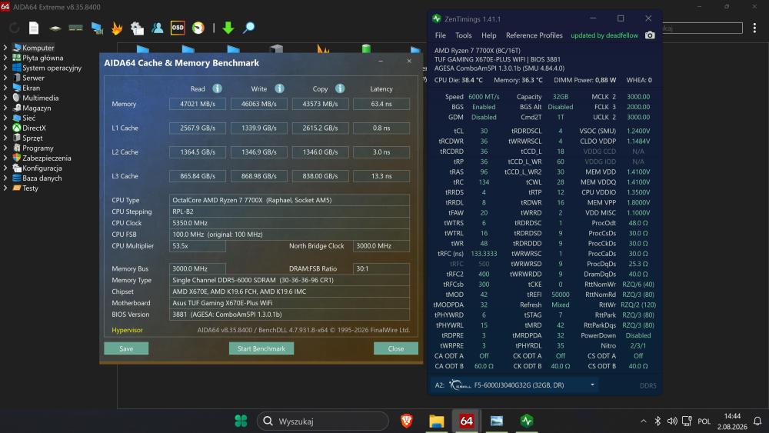Click the memory module benchmark icon
The width and height of the screenshot is (769, 433).
click(75, 28)
